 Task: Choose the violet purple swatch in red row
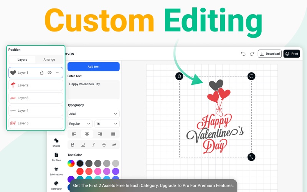pyautogui.click(x=116, y=171)
